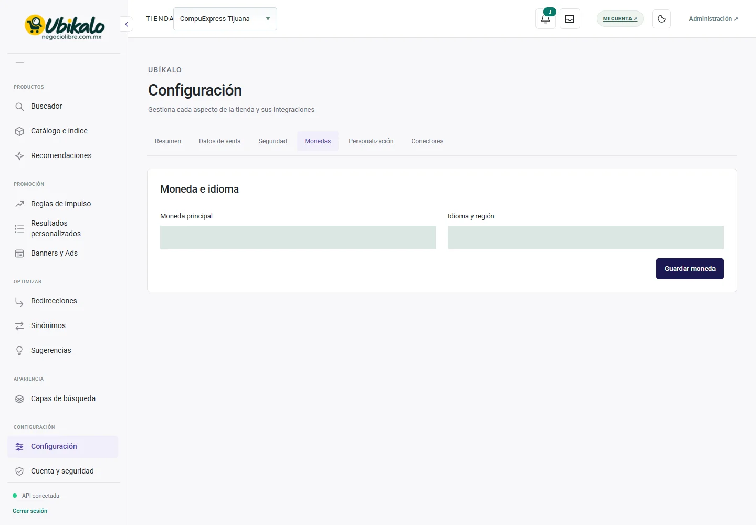The image size is (756, 525).
Task: Open Buscador in the sidebar
Action: pos(62,107)
